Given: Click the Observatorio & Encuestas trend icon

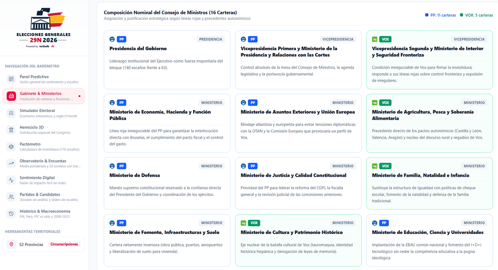Looking at the screenshot, I should point(11,163).
